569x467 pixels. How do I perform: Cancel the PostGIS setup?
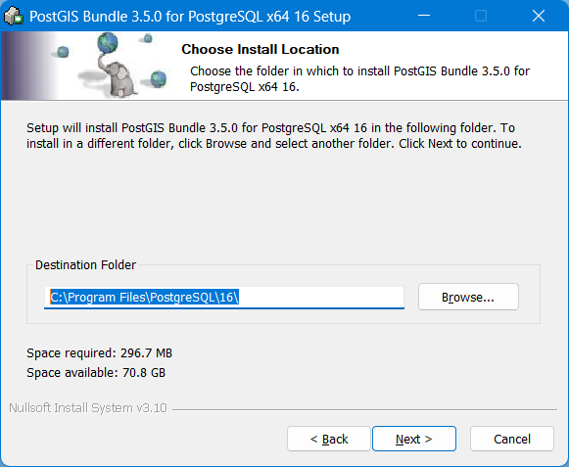point(512,439)
